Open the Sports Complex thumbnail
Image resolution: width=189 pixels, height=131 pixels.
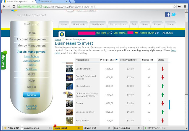pos(70,69)
